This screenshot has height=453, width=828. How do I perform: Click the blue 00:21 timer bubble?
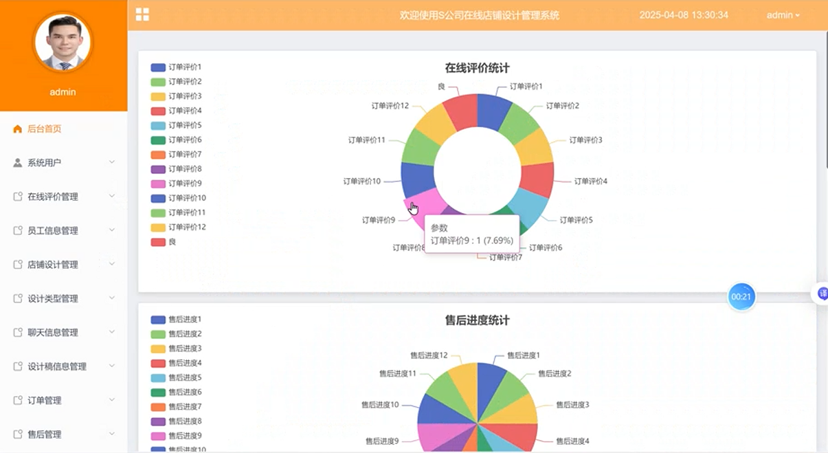coord(741,297)
